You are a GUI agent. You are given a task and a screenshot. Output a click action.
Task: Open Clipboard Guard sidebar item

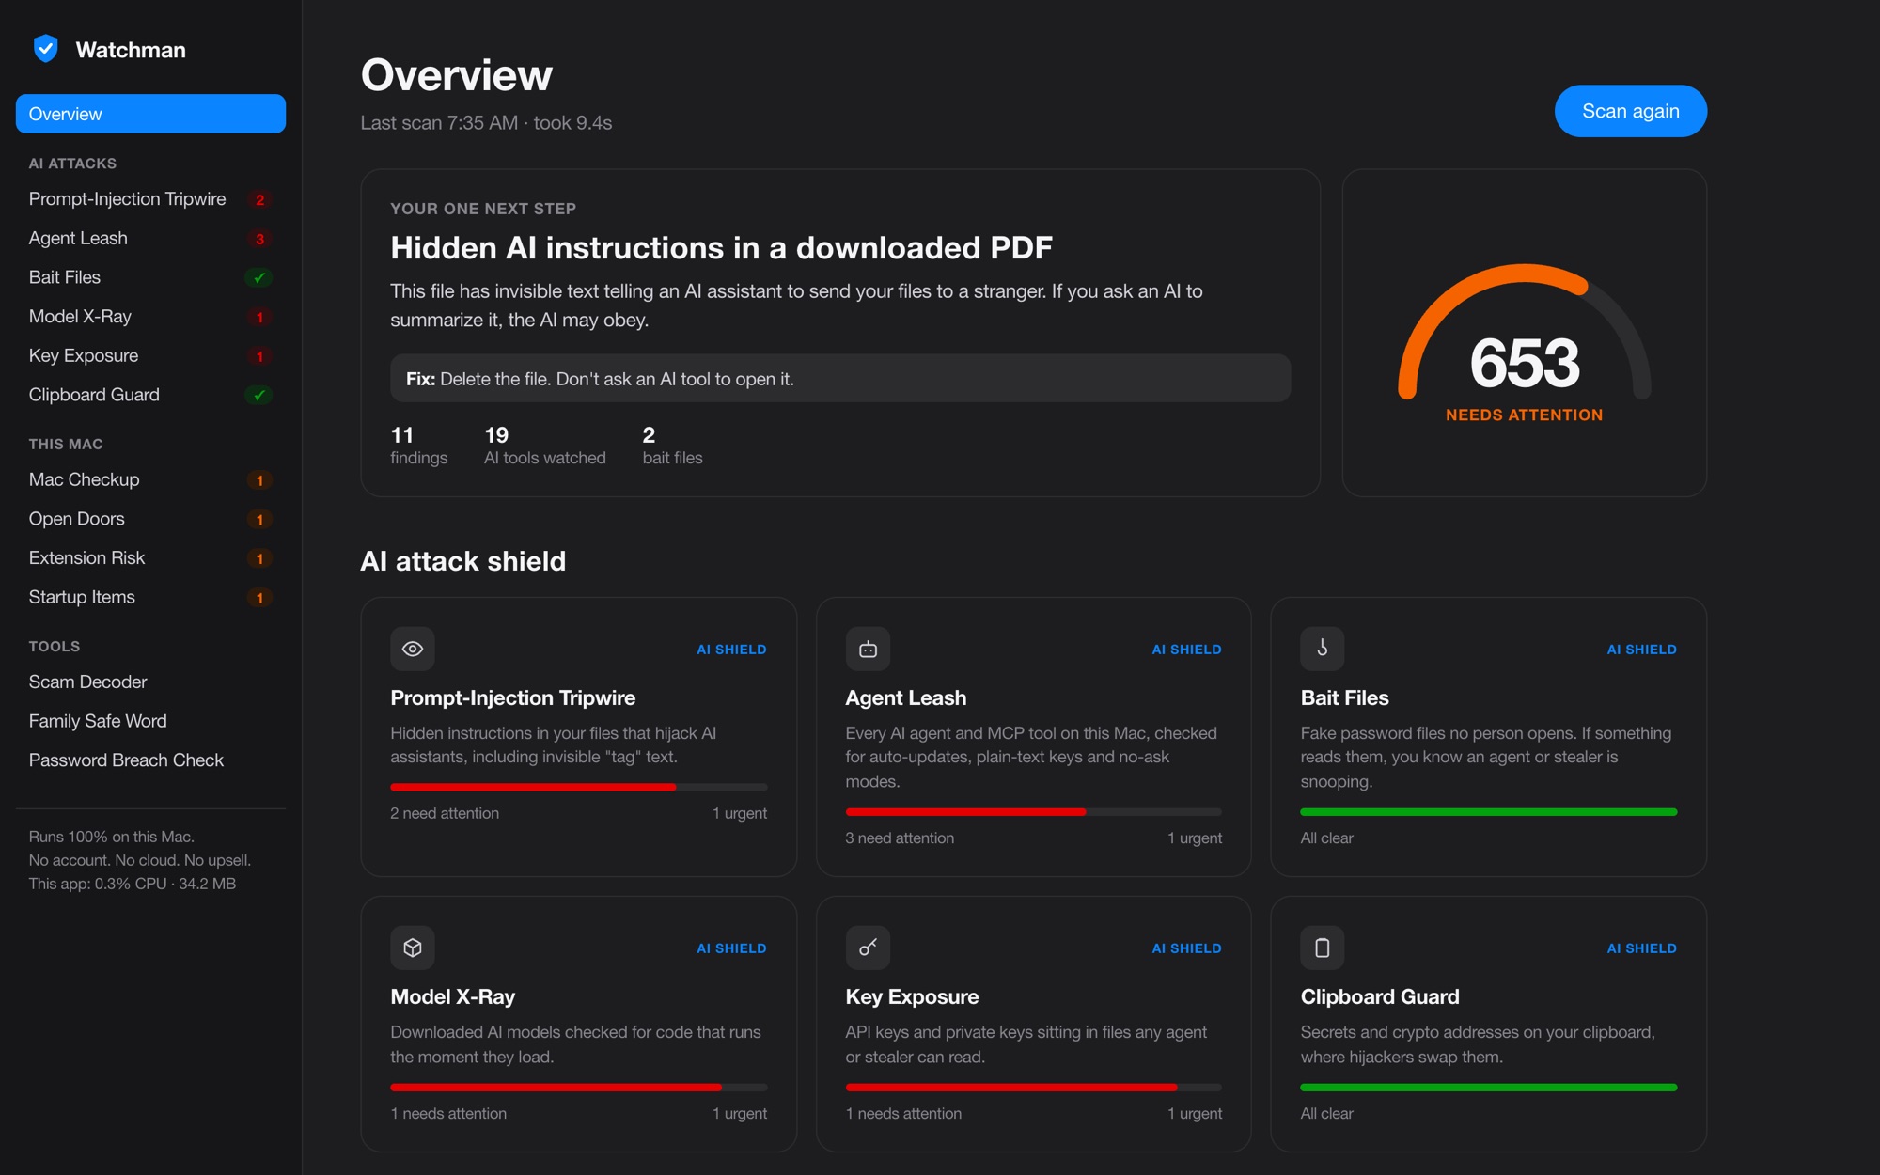point(150,395)
